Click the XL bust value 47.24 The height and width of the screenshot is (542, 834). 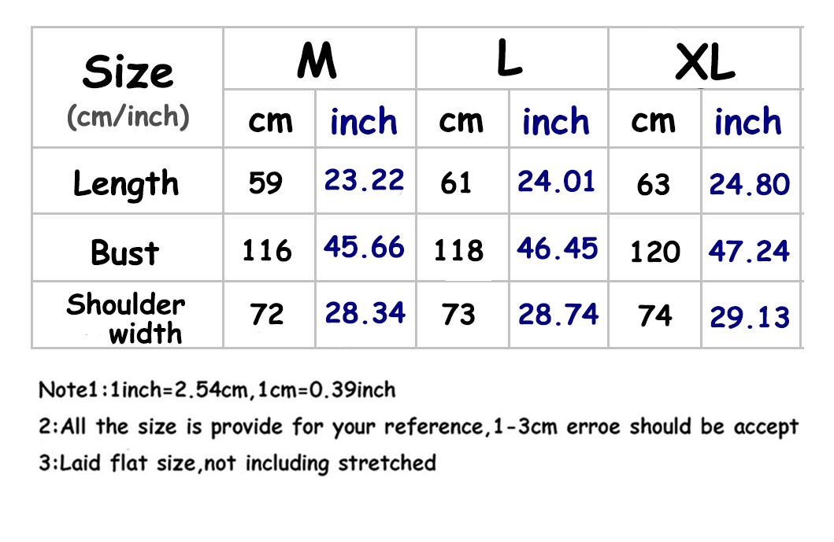(x=748, y=252)
